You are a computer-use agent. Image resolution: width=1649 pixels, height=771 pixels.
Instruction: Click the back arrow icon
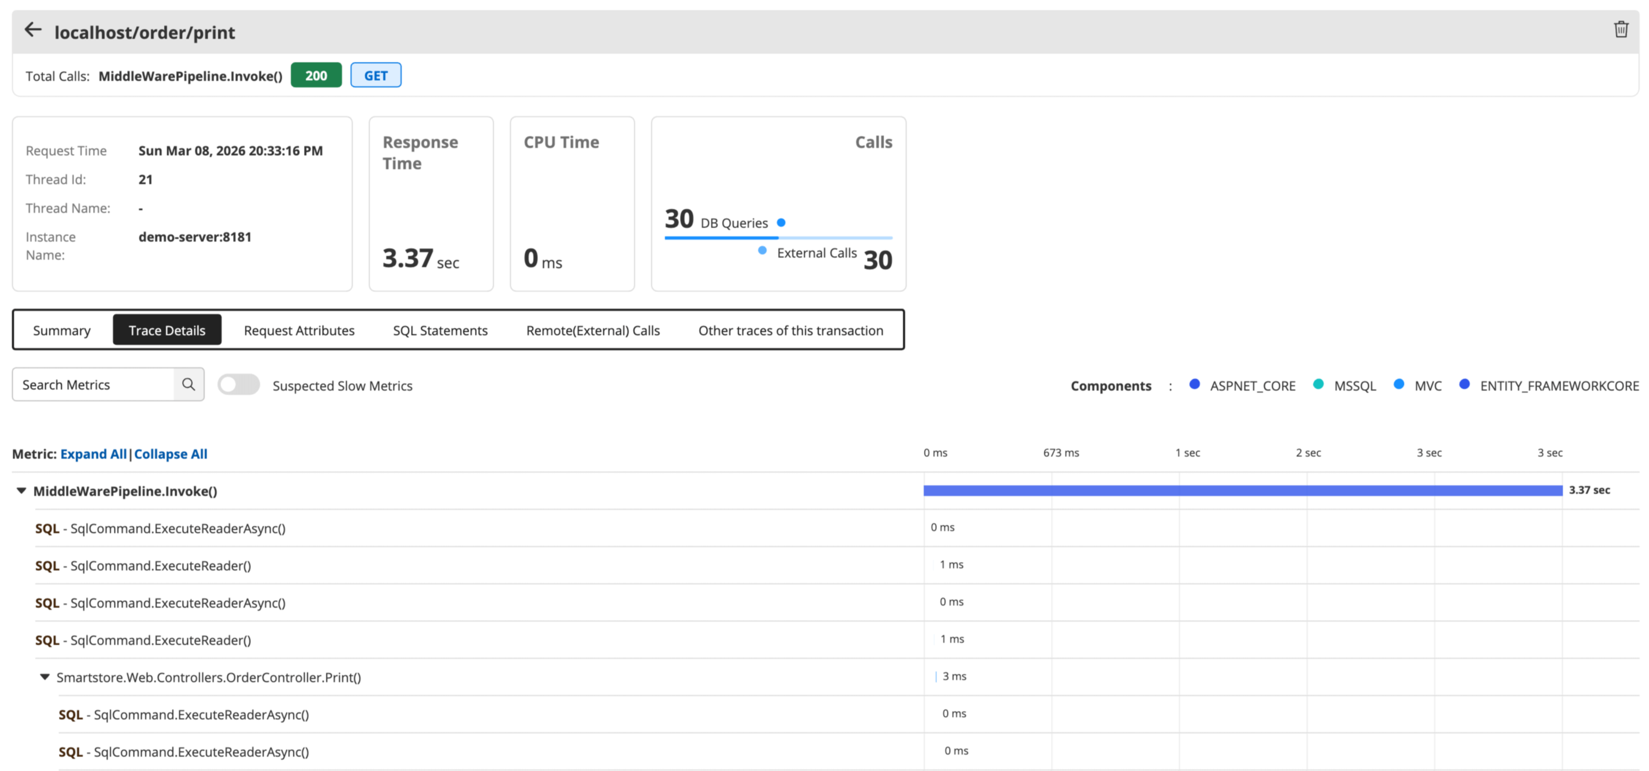[x=32, y=30]
